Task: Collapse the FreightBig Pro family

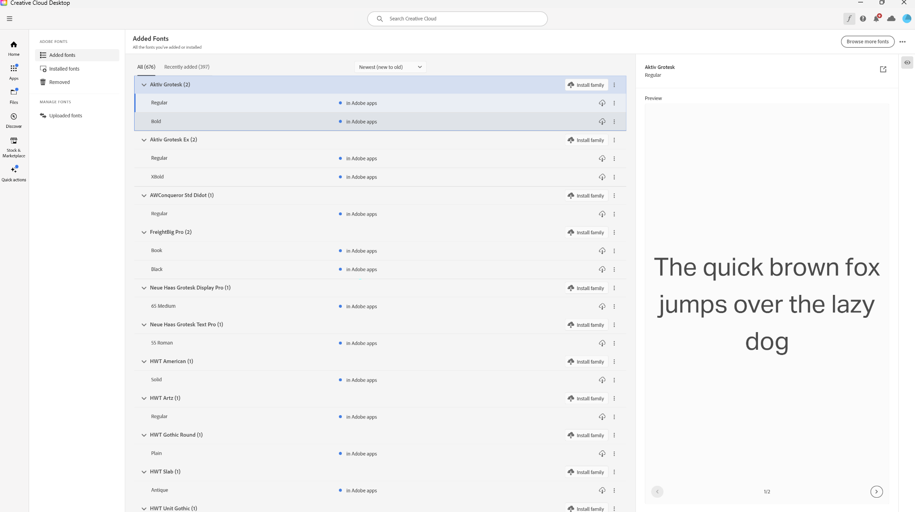Action: [x=144, y=232]
